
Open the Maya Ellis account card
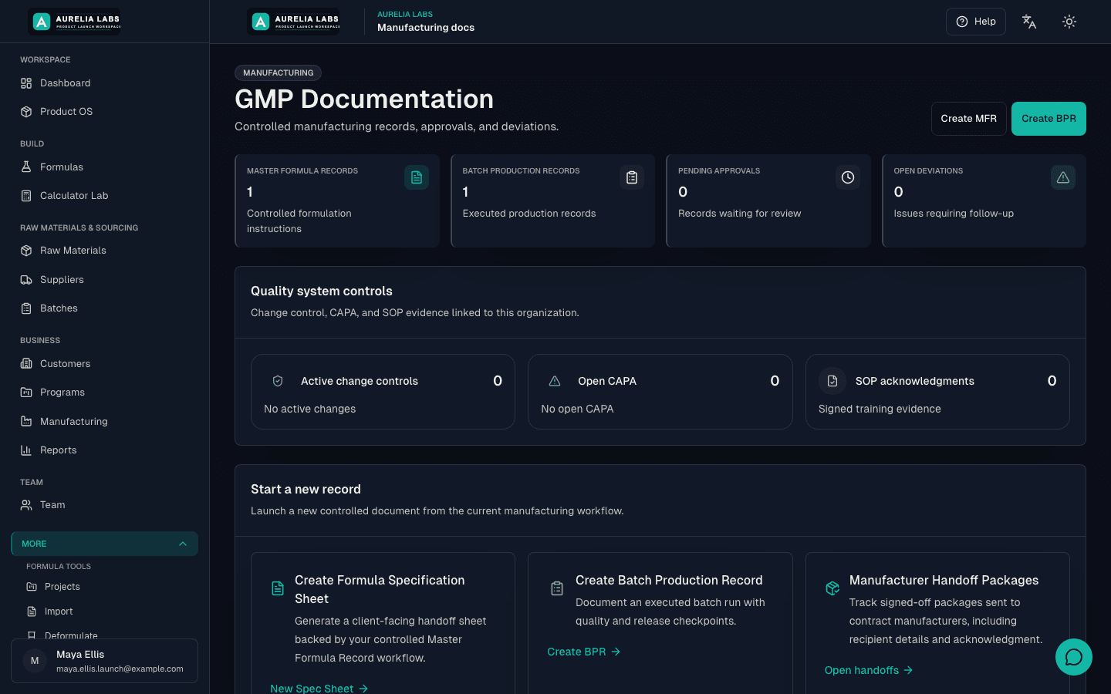coord(104,661)
